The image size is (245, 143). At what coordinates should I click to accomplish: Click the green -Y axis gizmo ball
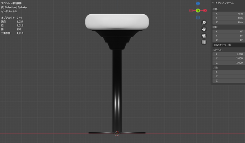[x=198, y=10]
